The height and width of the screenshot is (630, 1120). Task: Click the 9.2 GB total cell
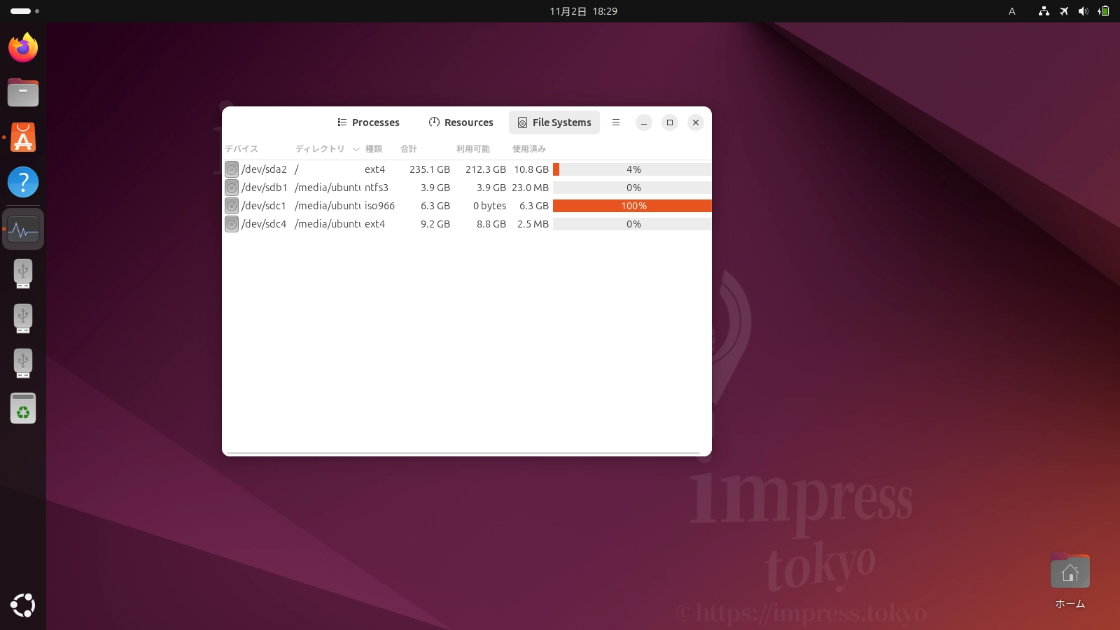coord(435,224)
